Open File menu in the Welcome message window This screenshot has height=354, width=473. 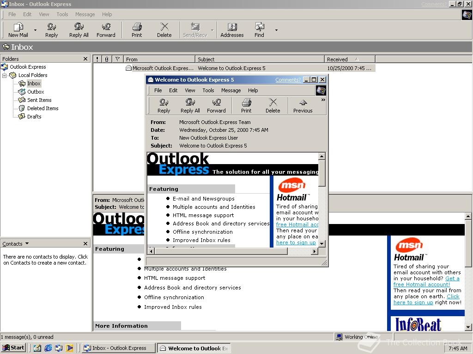tap(158, 90)
